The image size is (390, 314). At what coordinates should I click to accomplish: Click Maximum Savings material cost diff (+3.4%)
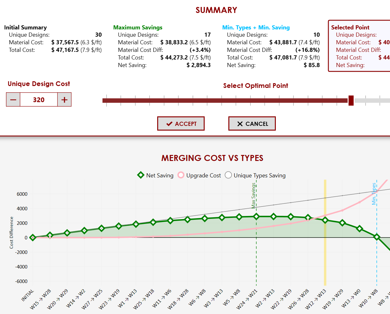(200, 50)
